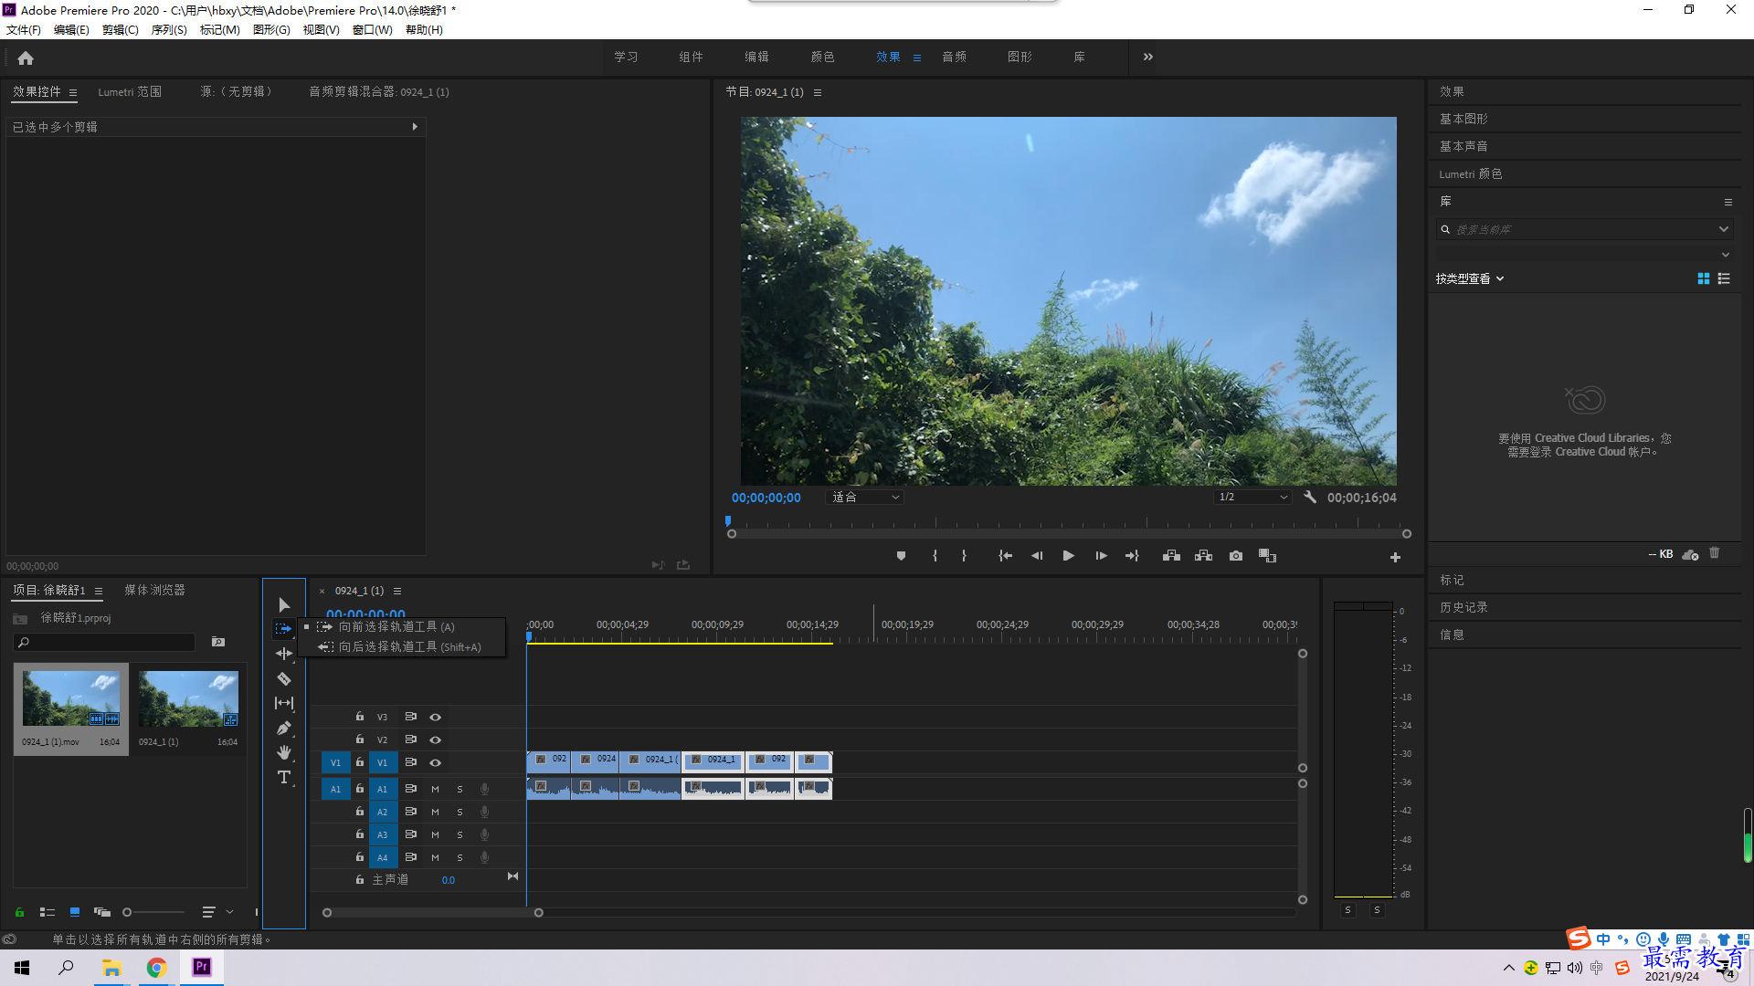Viewport: 1754px width, 986px height.
Task: Toggle V2 track output eye
Action: coord(436,739)
